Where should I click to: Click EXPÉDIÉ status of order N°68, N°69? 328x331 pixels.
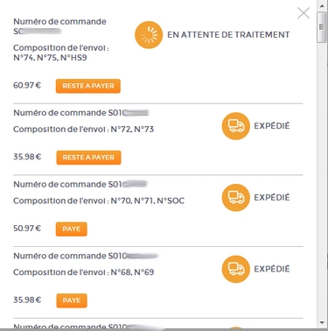click(272, 269)
